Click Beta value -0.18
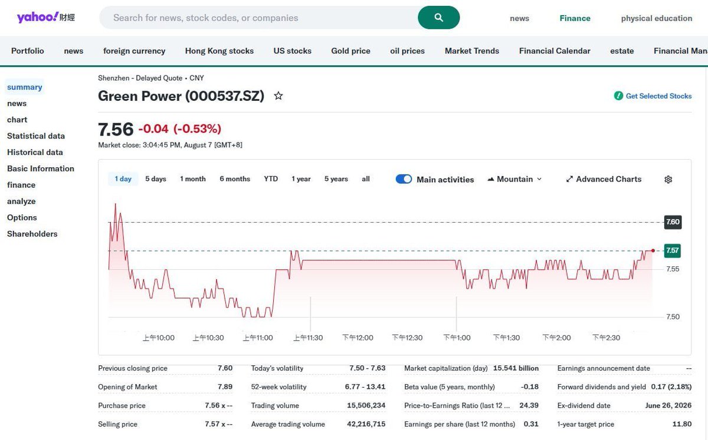708x440 pixels. click(x=530, y=387)
